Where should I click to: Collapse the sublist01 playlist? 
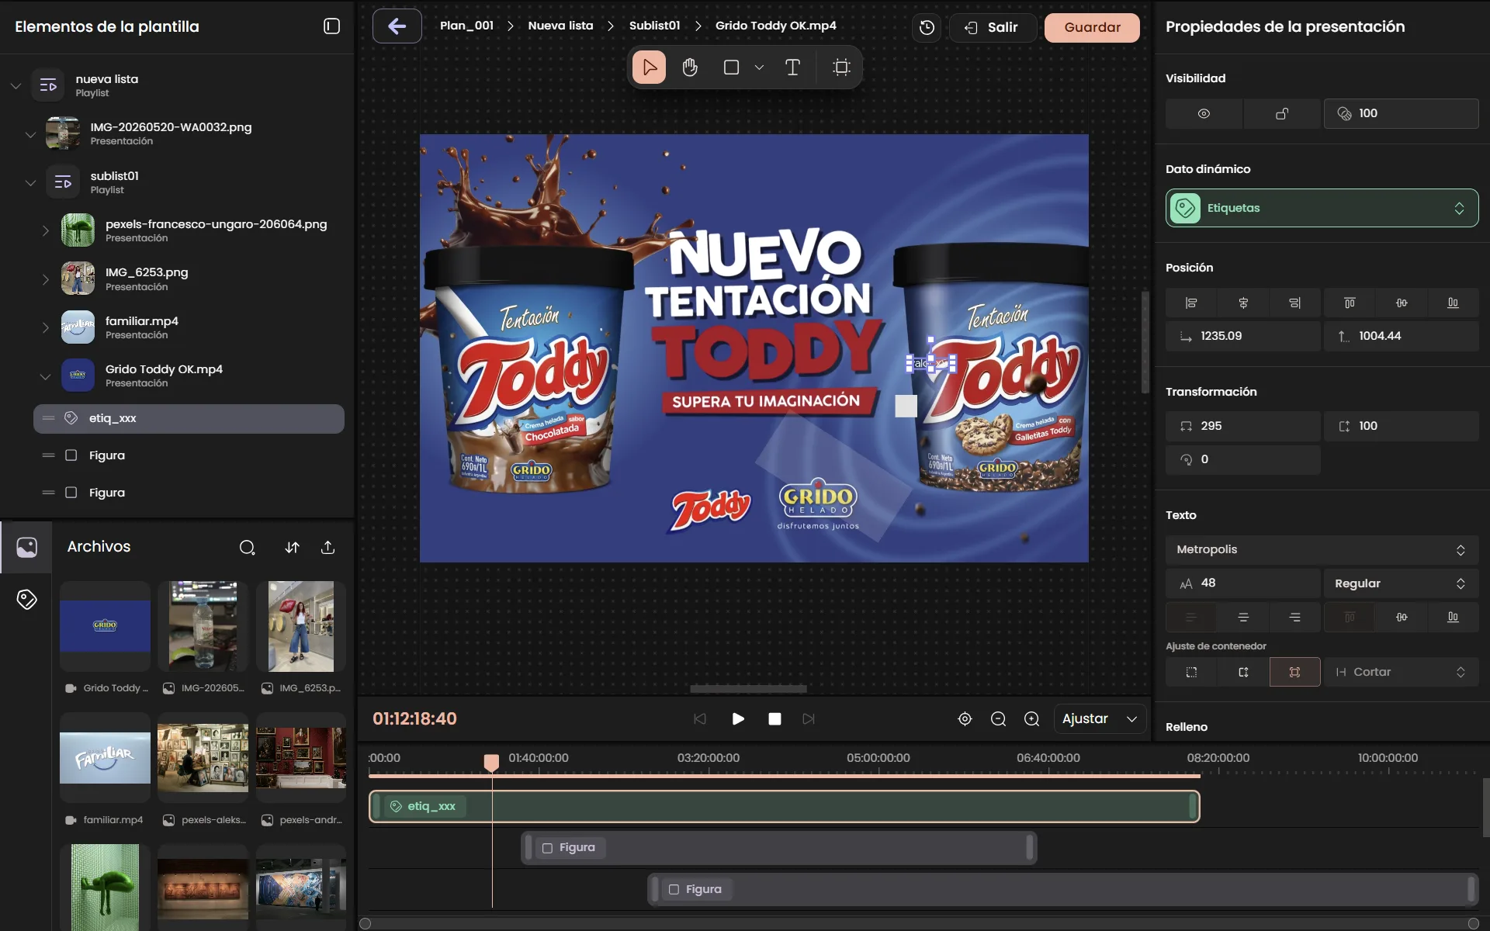tap(30, 183)
